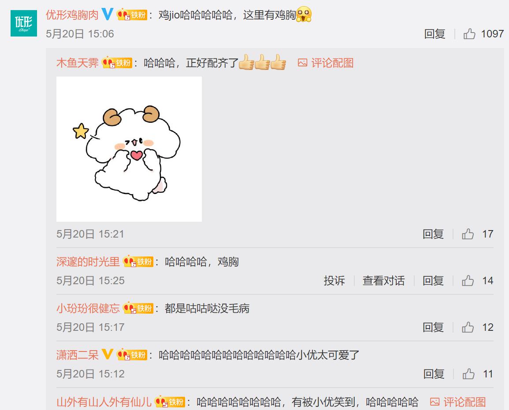Like 深邃的时光里's reply with 14 likes
This screenshot has width=509, height=410.
point(468,280)
